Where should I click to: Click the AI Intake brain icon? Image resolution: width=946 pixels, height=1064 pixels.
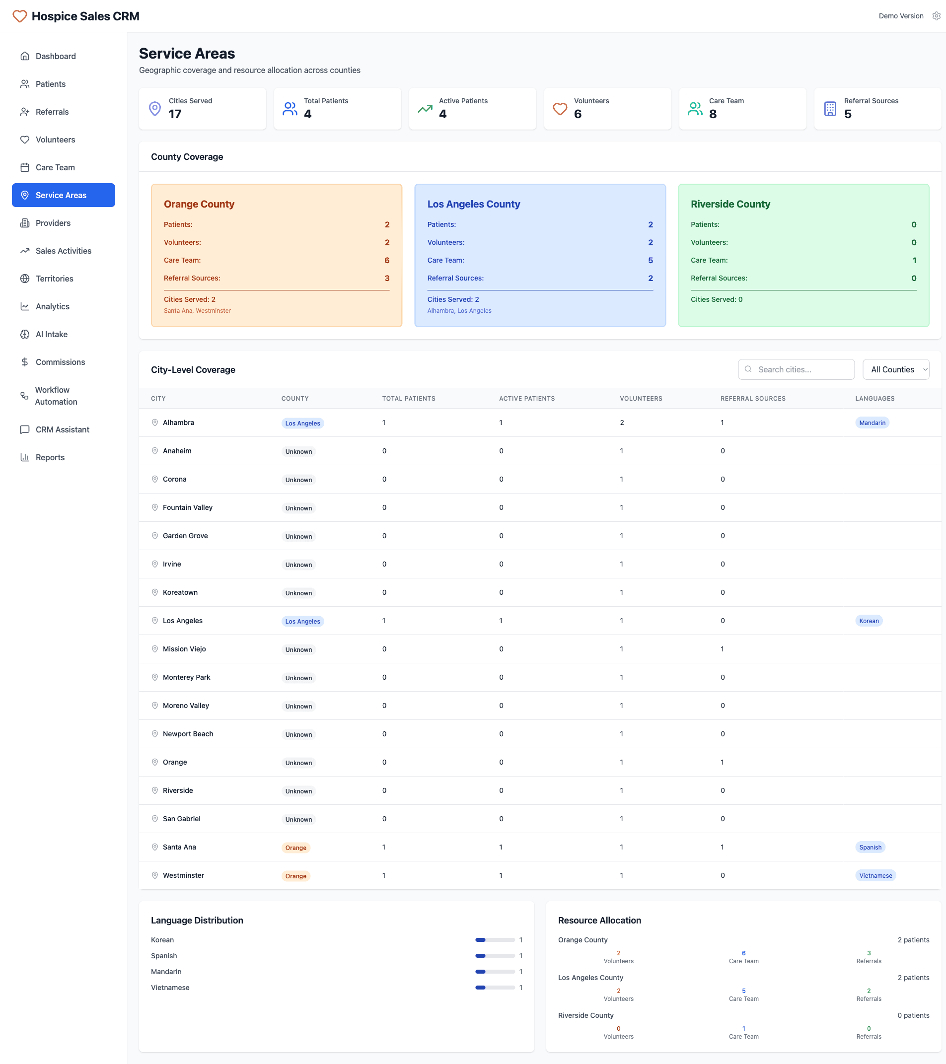24,334
